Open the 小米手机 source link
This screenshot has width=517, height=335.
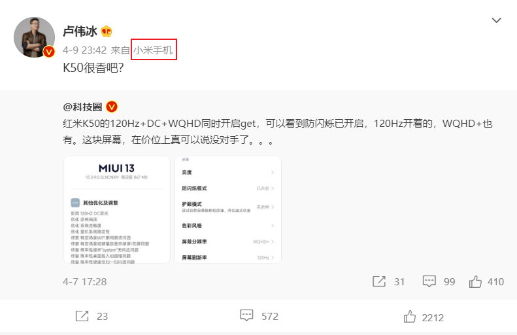coord(153,50)
